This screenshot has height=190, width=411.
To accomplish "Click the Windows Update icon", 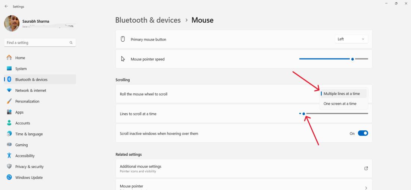I will click(x=9, y=178).
